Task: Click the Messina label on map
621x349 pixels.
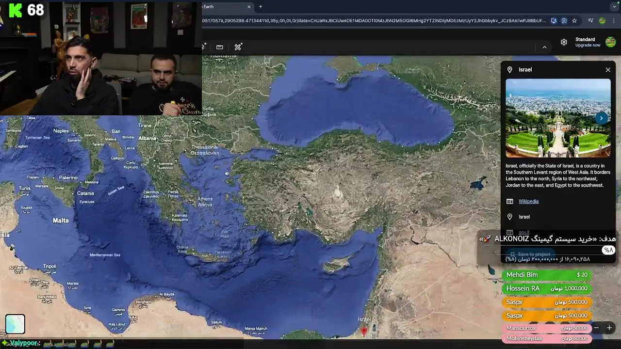Action: (x=92, y=182)
